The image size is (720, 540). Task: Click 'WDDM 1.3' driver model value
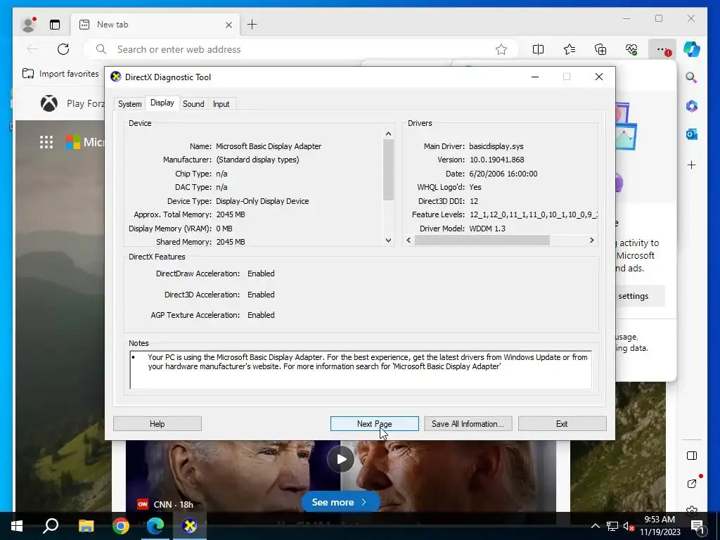[x=487, y=229]
